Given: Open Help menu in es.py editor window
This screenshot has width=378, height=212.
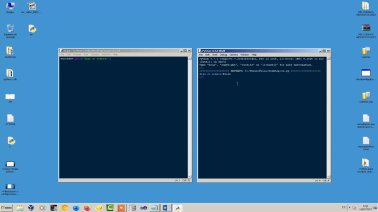Looking at the screenshot, I should point(115,55).
